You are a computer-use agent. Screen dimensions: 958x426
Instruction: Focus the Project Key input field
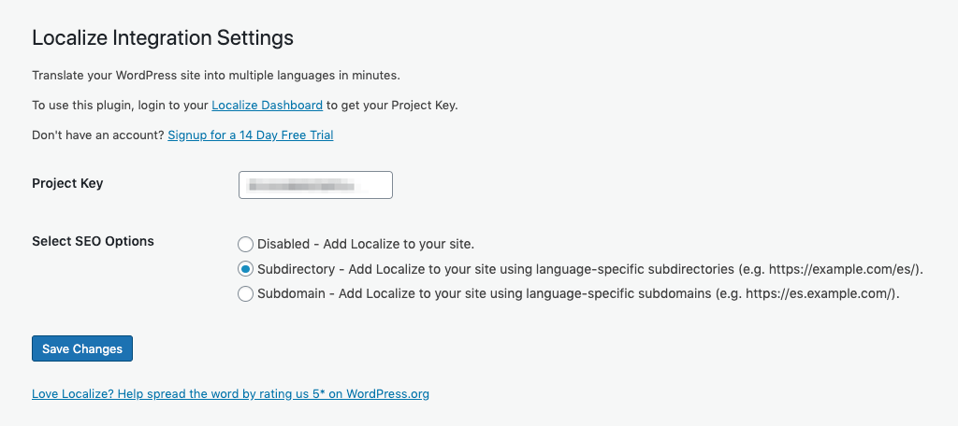pos(315,185)
